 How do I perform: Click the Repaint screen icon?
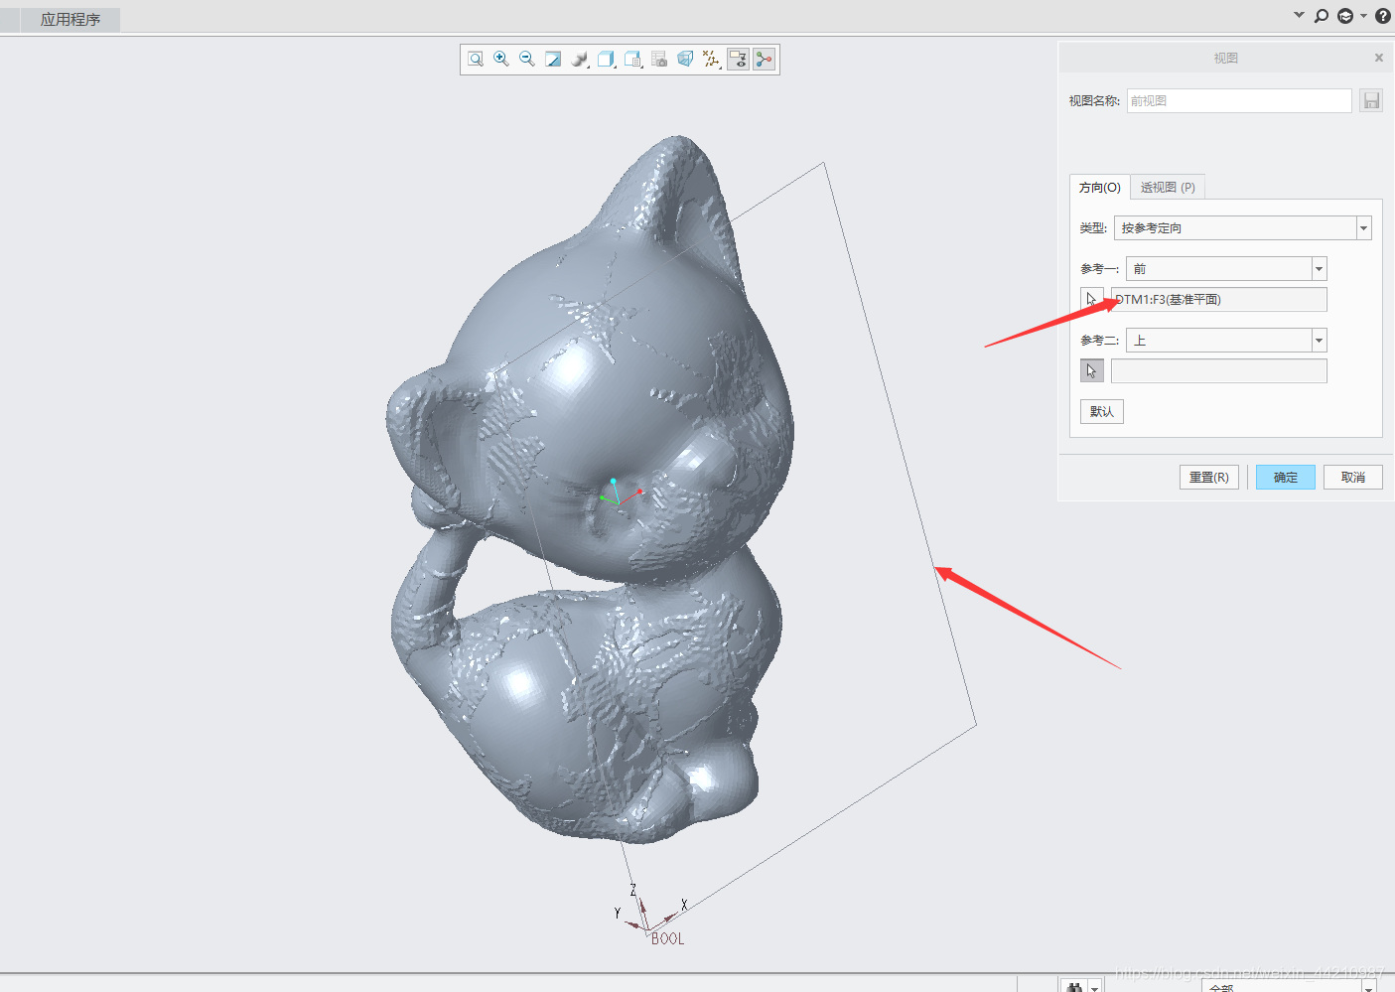(x=553, y=60)
